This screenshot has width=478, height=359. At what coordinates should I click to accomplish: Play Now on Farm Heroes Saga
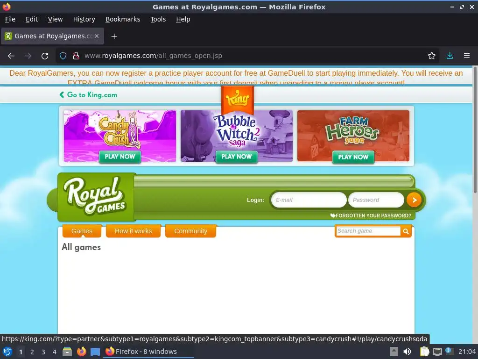click(x=353, y=157)
